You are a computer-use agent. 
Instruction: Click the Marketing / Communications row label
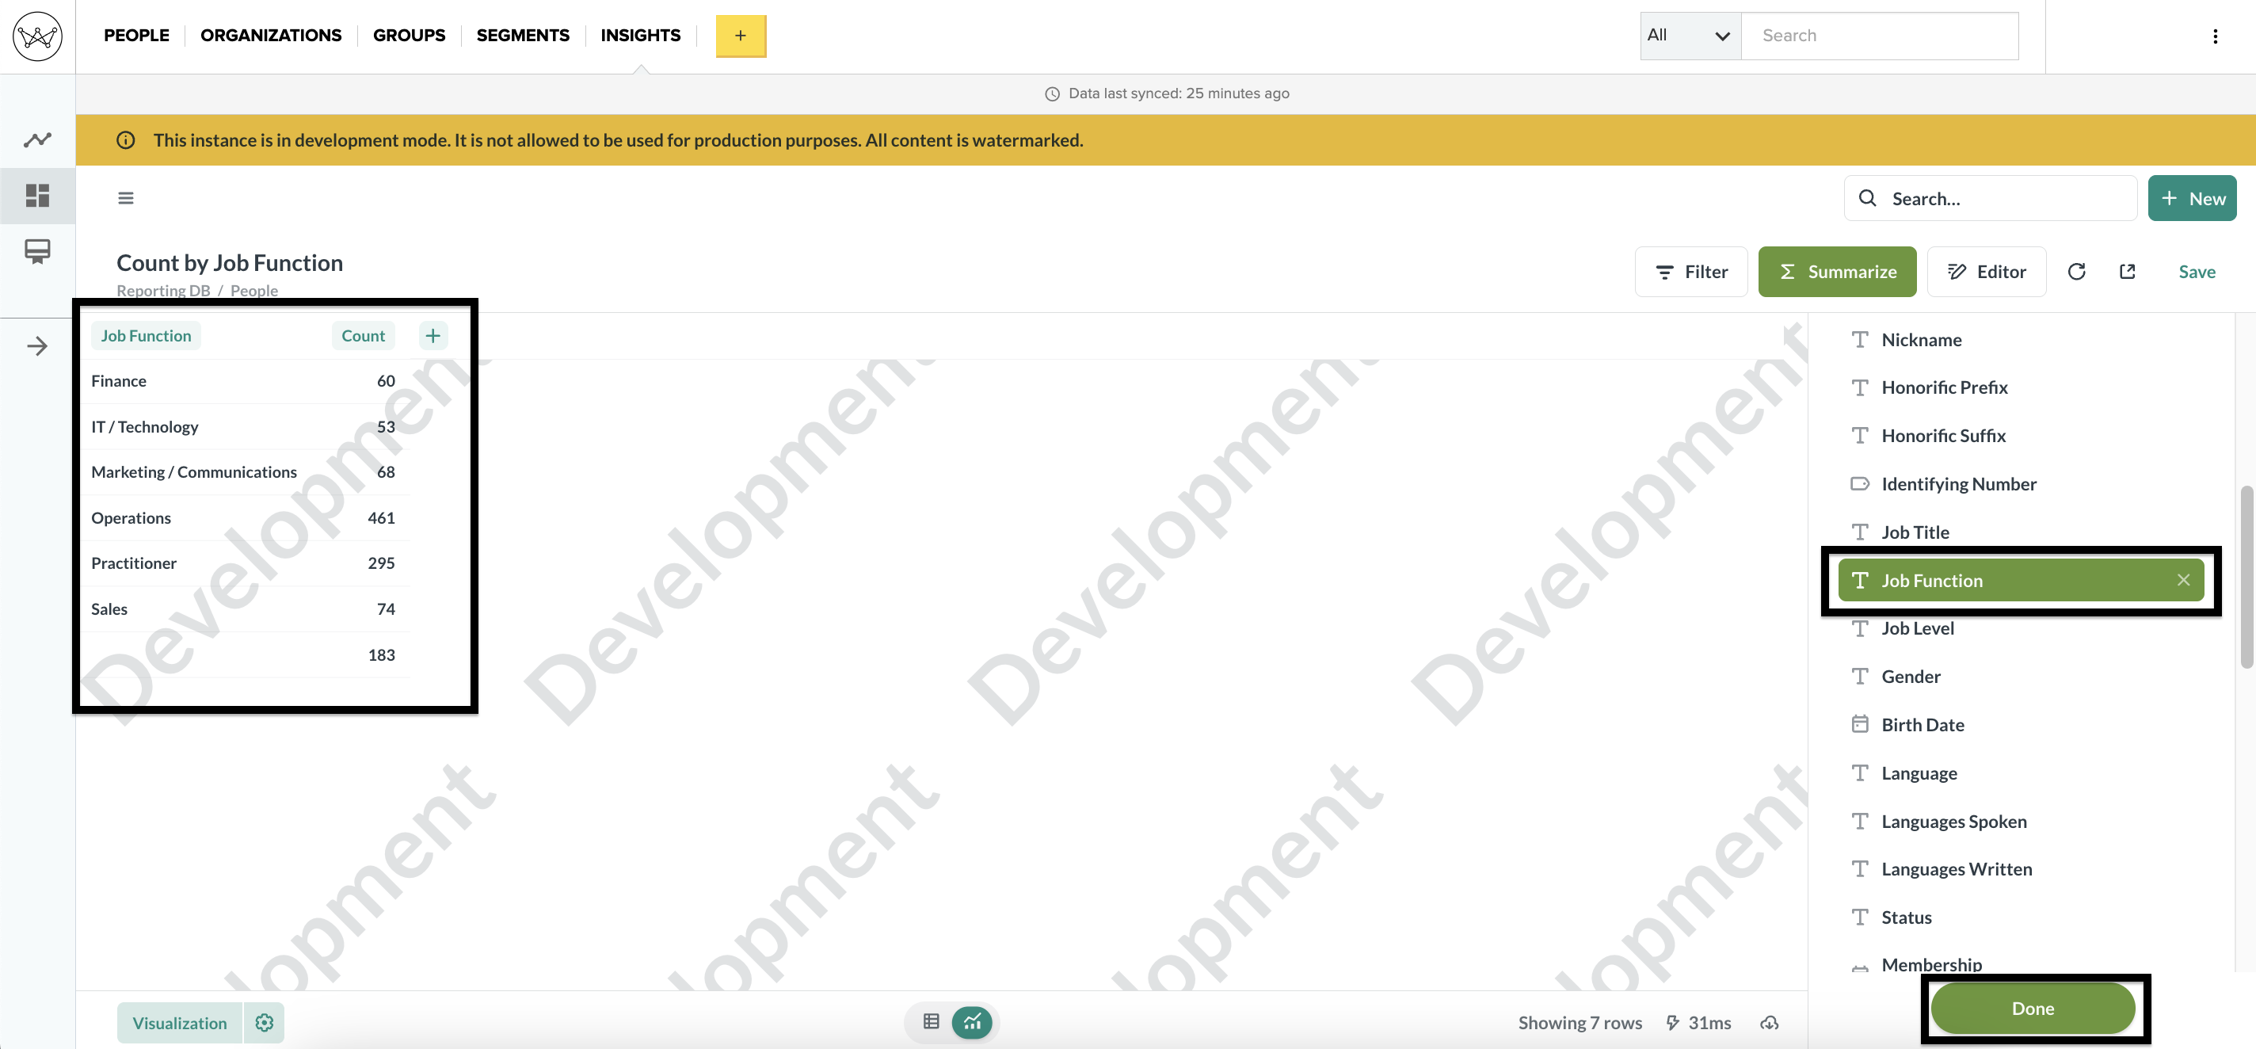coord(193,472)
